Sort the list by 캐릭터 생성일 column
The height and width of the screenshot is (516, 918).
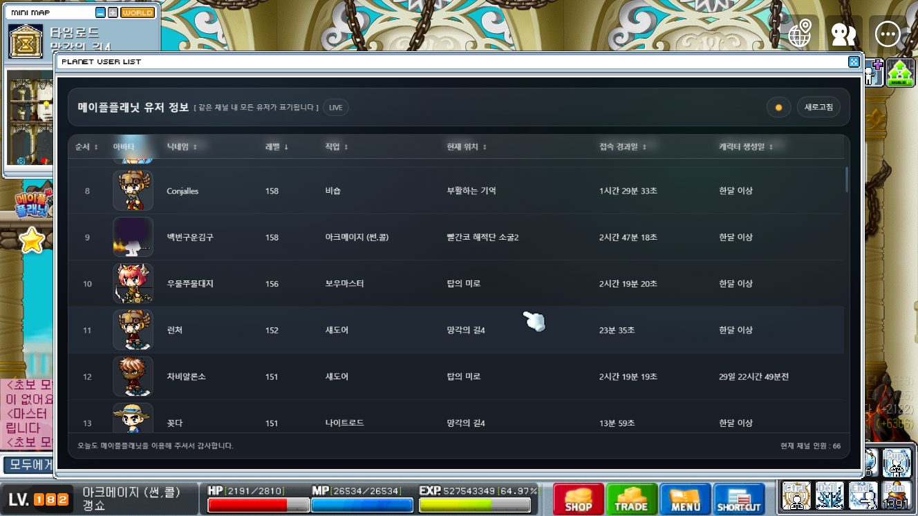coord(747,147)
